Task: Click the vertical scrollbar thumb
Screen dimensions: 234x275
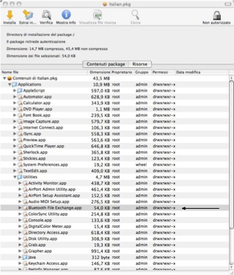Action: coord(231,154)
